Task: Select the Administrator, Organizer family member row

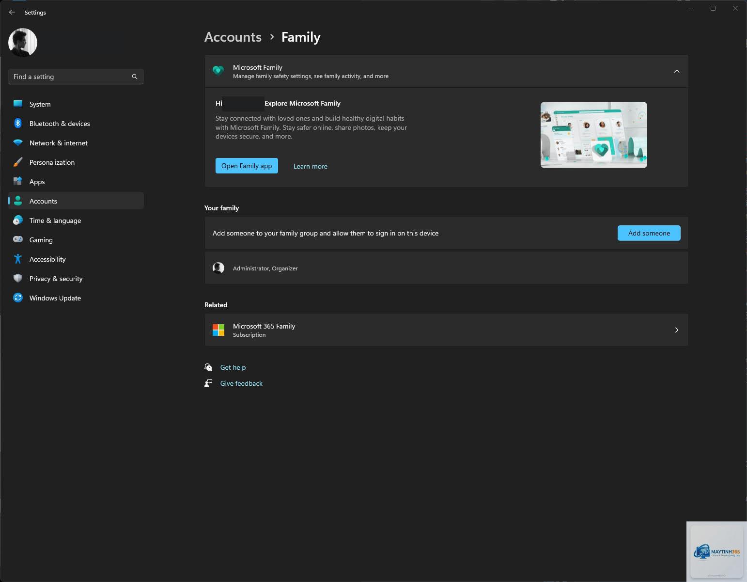Action: point(446,268)
